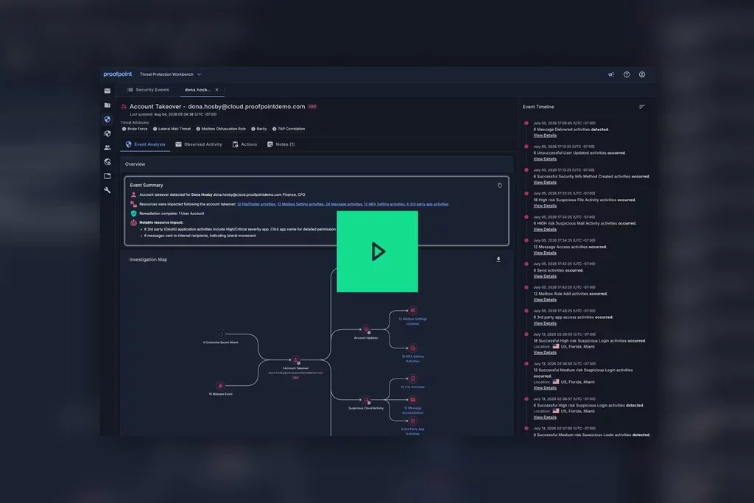The image size is (754, 503).
Task: Click the Mailbox Obfuscation Rule chip
Action: (x=221, y=129)
